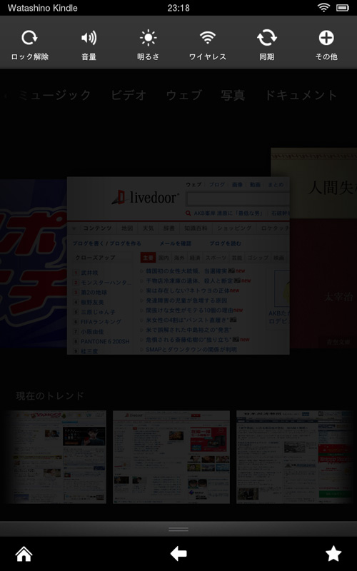Select the 国内 news tab

[164, 258]
